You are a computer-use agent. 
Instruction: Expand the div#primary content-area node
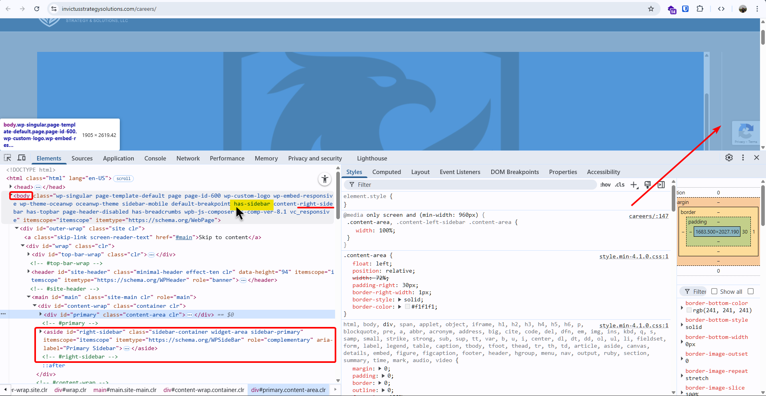(x=41, y=314)
